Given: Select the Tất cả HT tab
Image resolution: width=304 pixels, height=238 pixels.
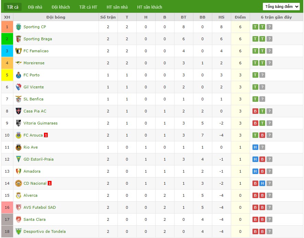Looking at the screenshot, I should 88,7.
